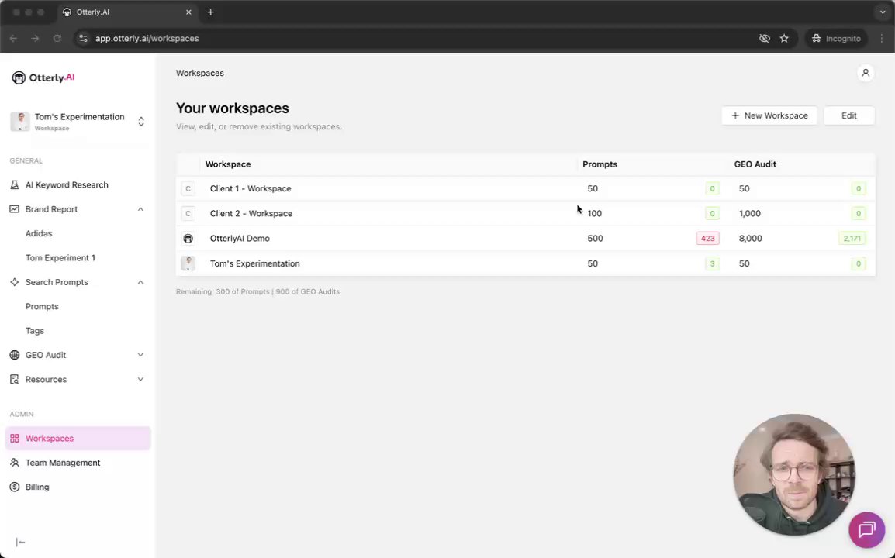Go to Billing in sidebar
The height and width of the screenshot is (558, 895).
[36, 487]
